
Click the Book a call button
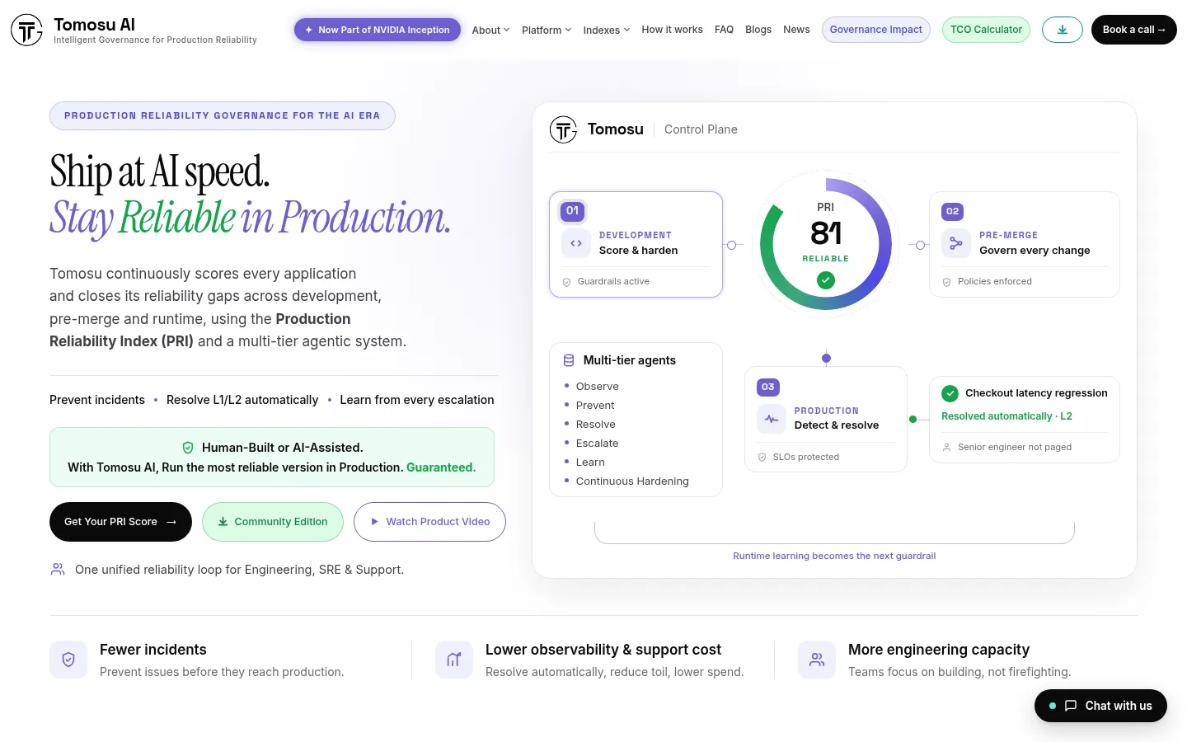(x=1134, y=30)
